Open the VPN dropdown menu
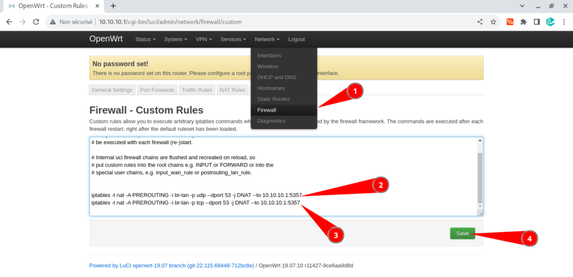This screenshot has width=573, height=277. 204,39
